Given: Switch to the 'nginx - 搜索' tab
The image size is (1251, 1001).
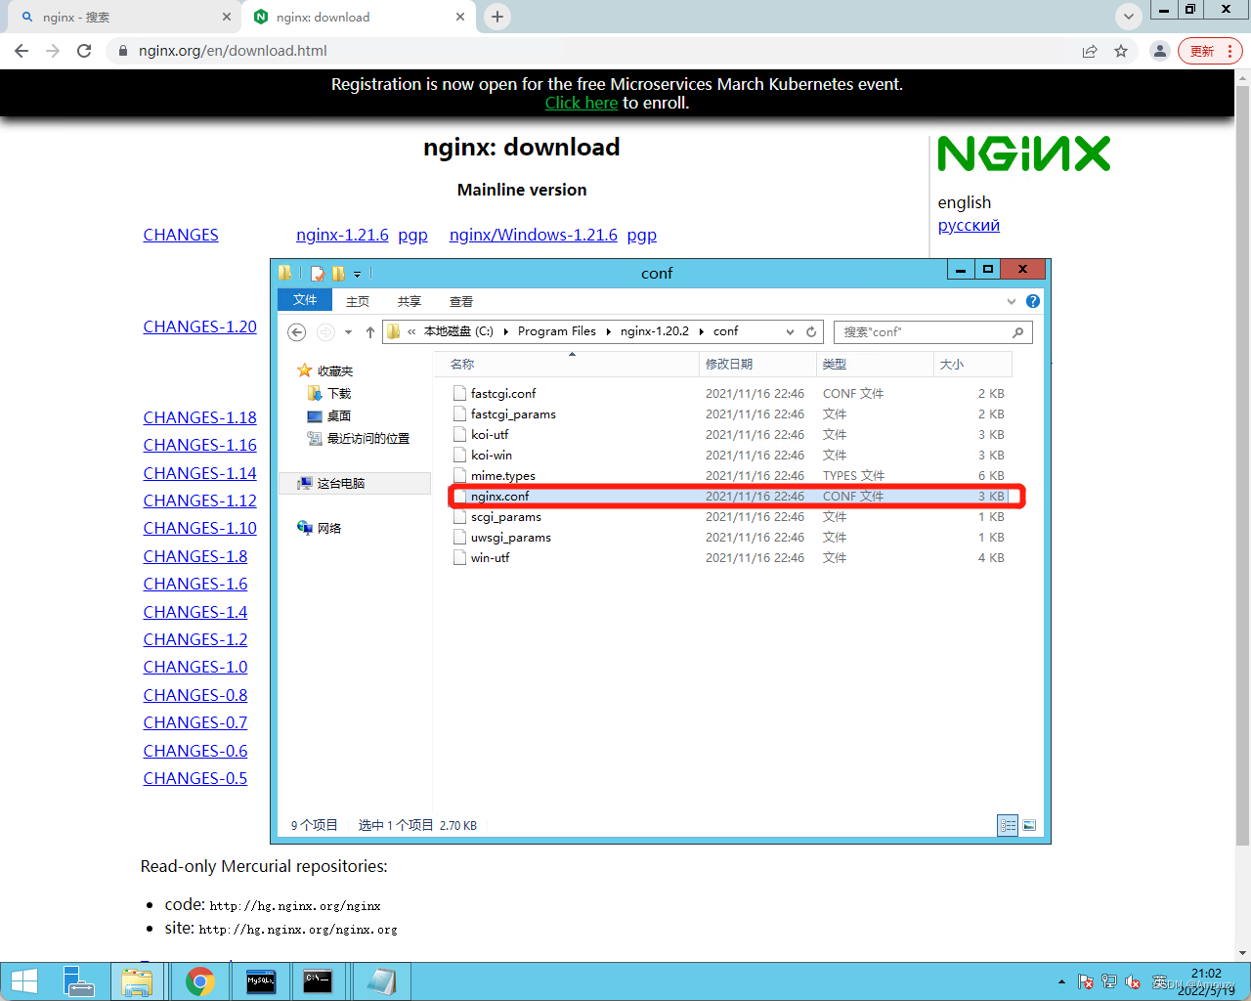Looking at the screenshot, I should pos(125,17).
